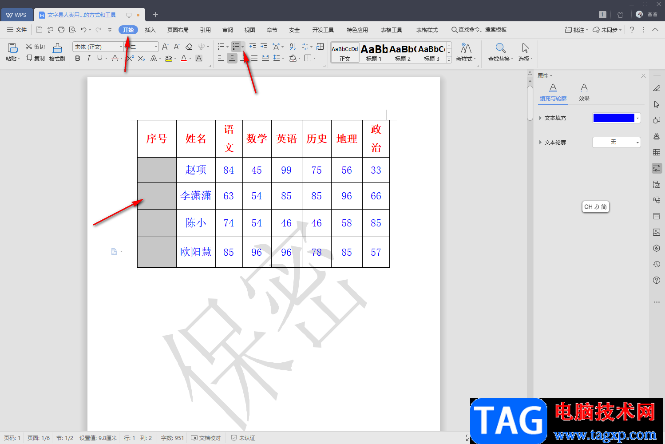Switch to the 表格工具 tab
Viewport: 665px width, 444px height.
(392, 30)
